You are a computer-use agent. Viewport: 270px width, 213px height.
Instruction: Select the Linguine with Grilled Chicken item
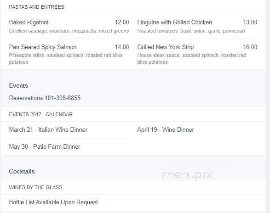[x=175, y=22]
